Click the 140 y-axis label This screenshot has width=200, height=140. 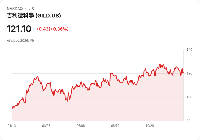[x=189, y=50]
